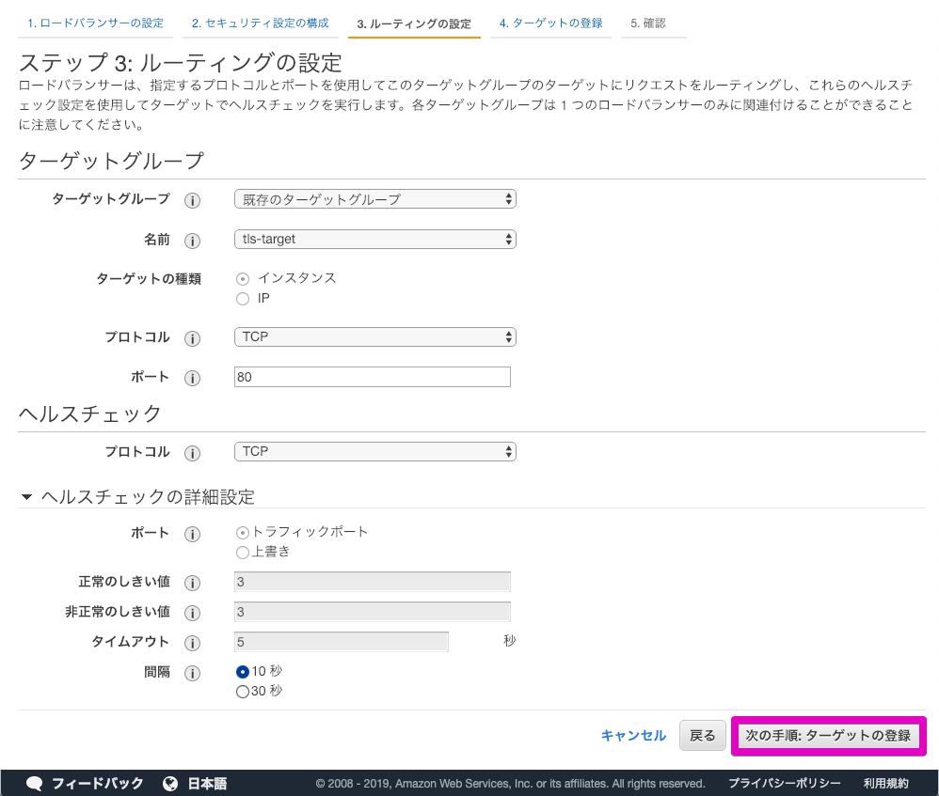Open the 既存のターゲットグループ dropdown
The image size is (939, 796).
374,199
